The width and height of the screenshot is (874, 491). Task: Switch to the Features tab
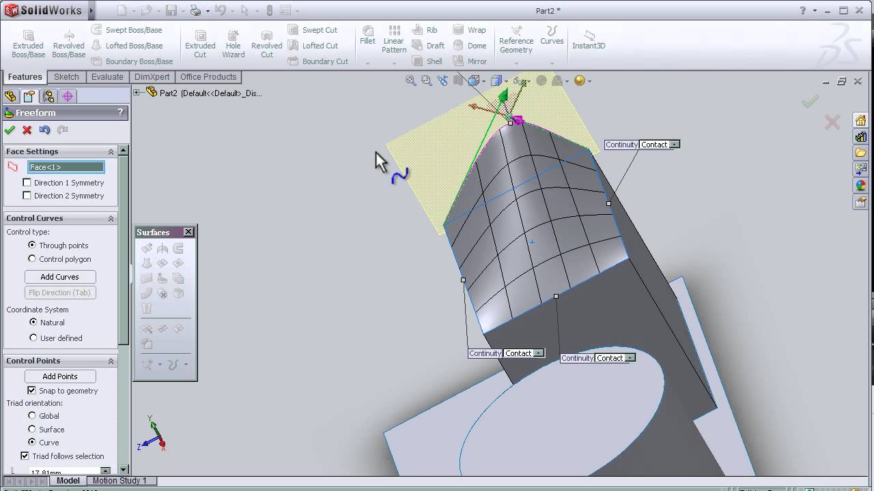coord(25,77)
